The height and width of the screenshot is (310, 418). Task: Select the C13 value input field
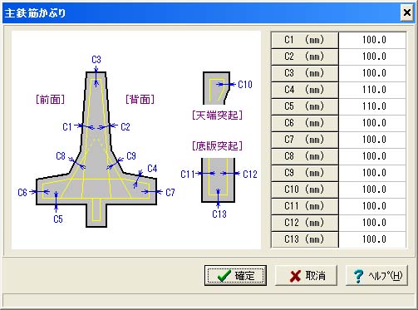coord(372,239)
